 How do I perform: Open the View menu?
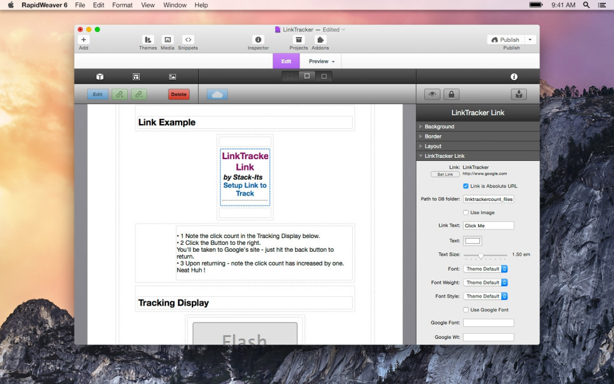point(148,5)
